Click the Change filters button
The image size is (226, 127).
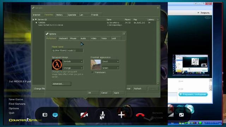39,89
